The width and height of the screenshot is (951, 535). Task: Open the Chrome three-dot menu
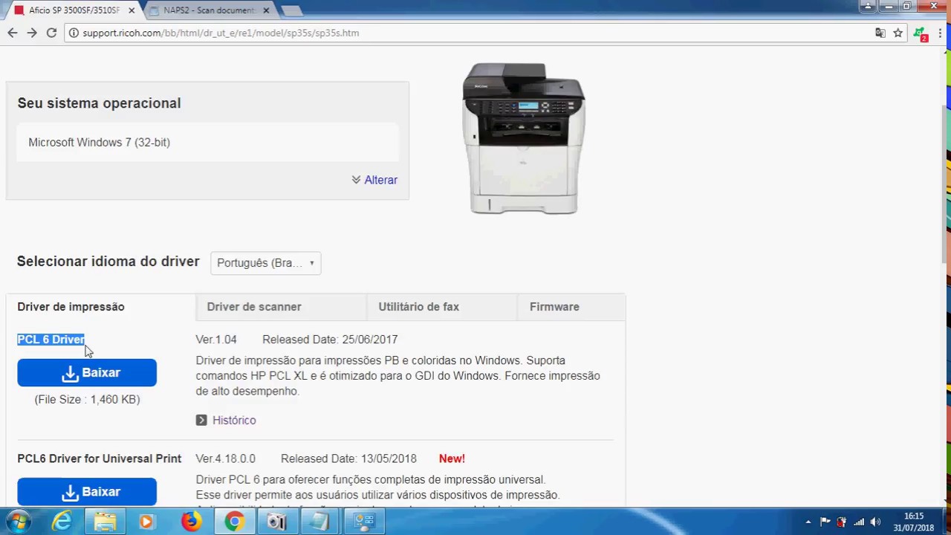940,33
